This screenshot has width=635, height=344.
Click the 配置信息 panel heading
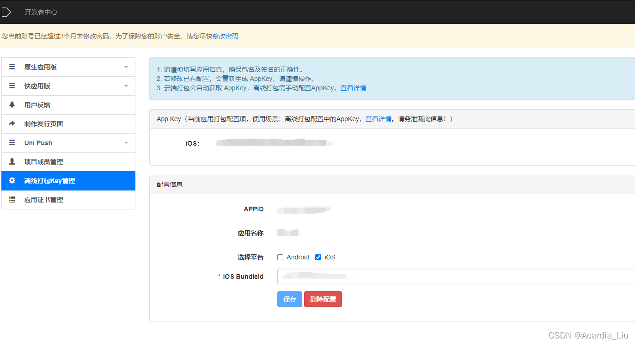pos(170,184)
